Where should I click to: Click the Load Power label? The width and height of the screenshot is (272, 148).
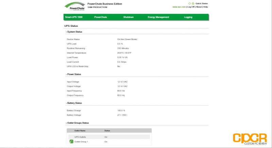pyautogui.click(x=72, y=57)
